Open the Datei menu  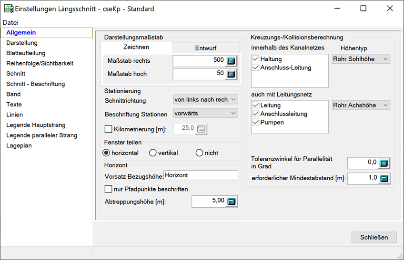tap(10, 22)
